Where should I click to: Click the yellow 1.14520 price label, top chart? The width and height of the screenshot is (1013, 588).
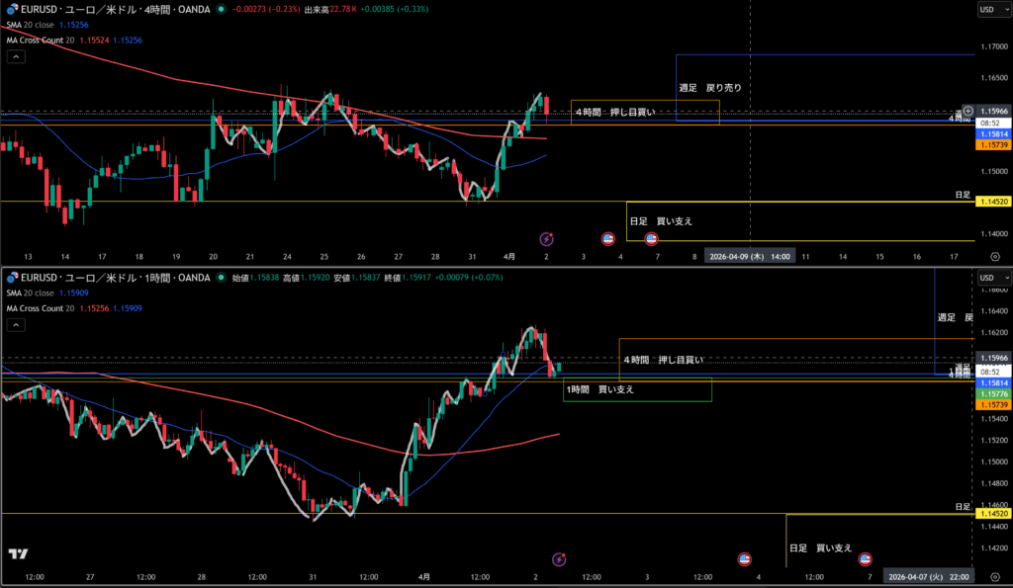click(x=992, y=202)
